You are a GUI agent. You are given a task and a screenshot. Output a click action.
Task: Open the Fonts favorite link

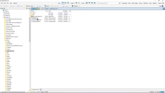tap(129, 3)
